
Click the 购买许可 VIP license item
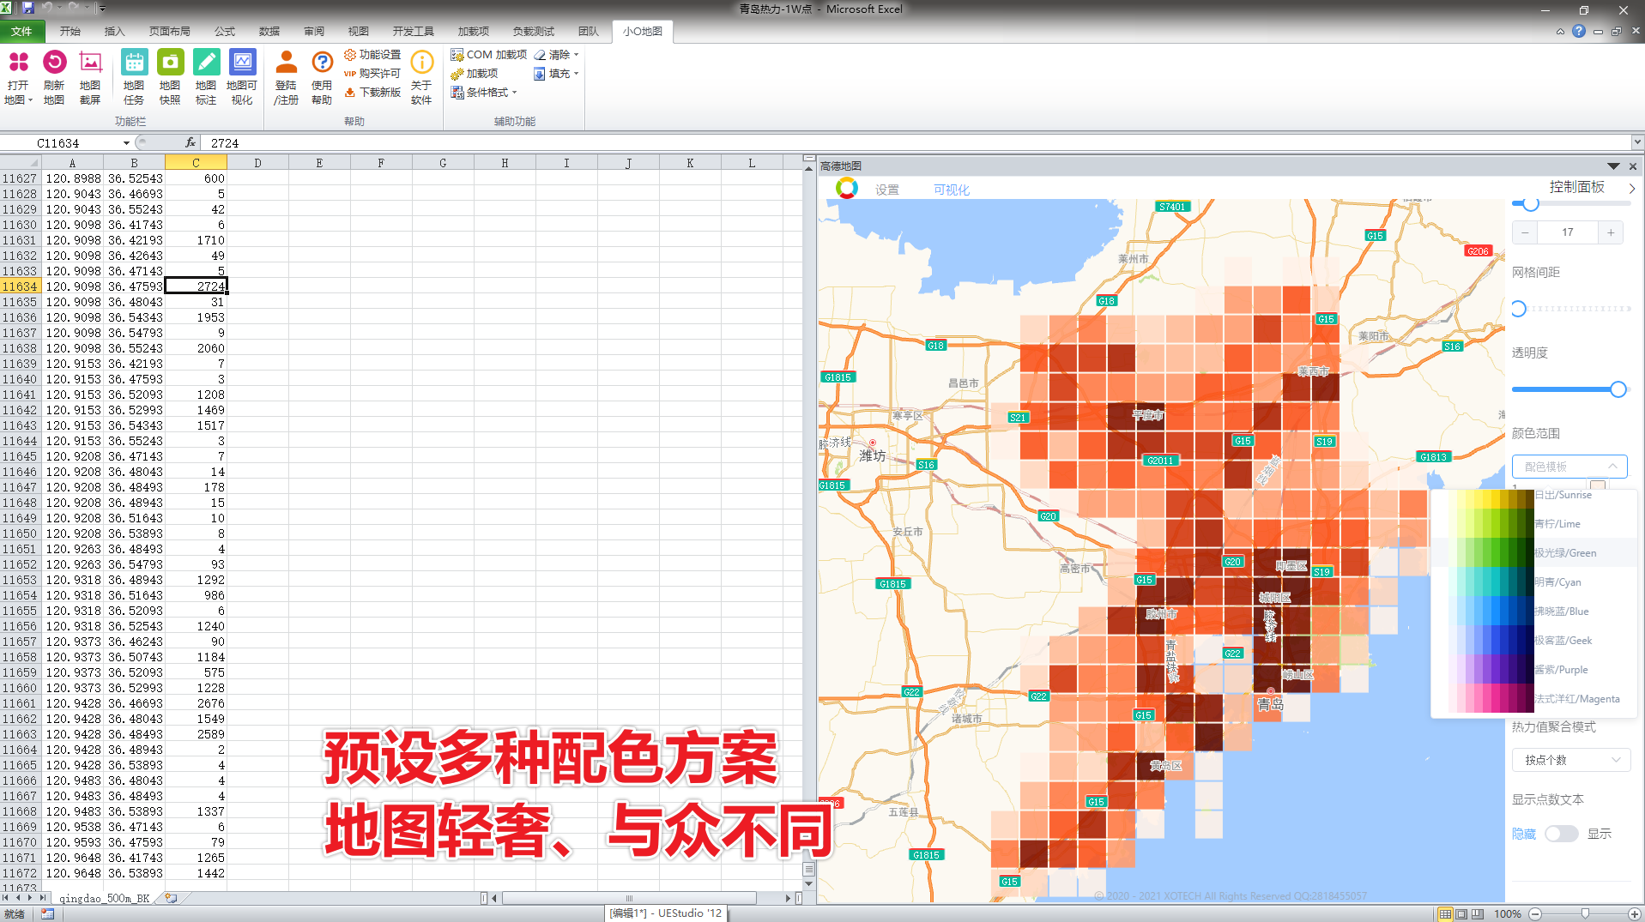coord(372,74)
